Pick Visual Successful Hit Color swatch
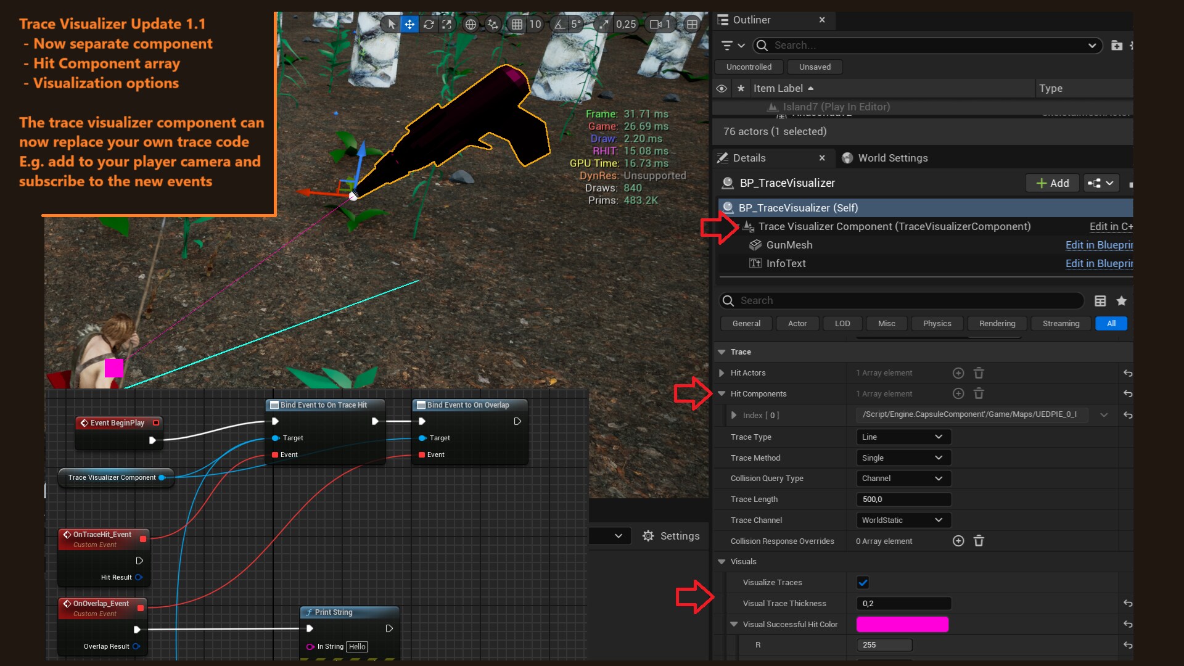This screenshot has width=1184, height=666. [902, 624]
